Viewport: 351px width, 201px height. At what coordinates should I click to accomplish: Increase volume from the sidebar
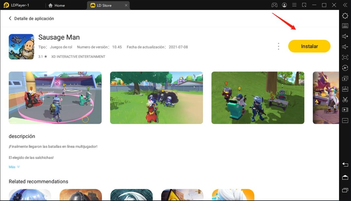tap(345, 36)
